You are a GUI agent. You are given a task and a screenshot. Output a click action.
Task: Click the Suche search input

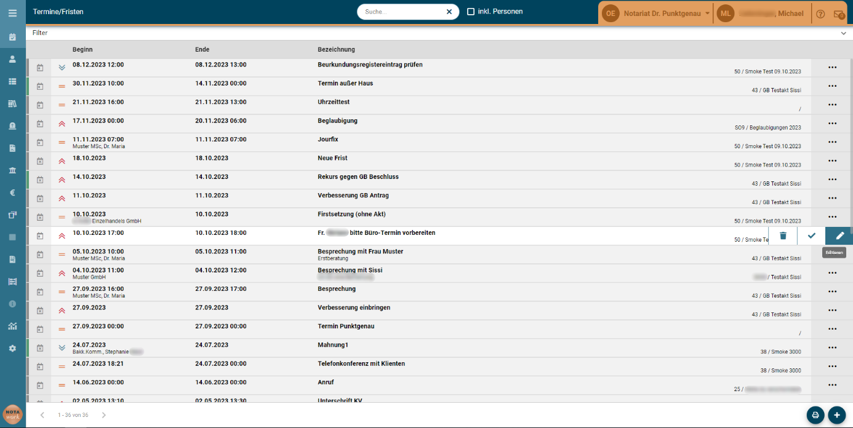click(402, 12)
